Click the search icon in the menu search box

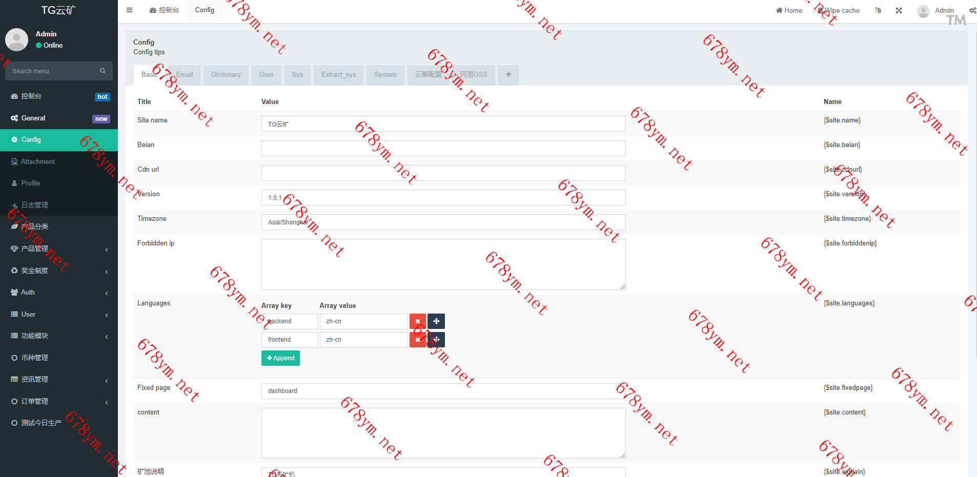(x=103, y=71)
